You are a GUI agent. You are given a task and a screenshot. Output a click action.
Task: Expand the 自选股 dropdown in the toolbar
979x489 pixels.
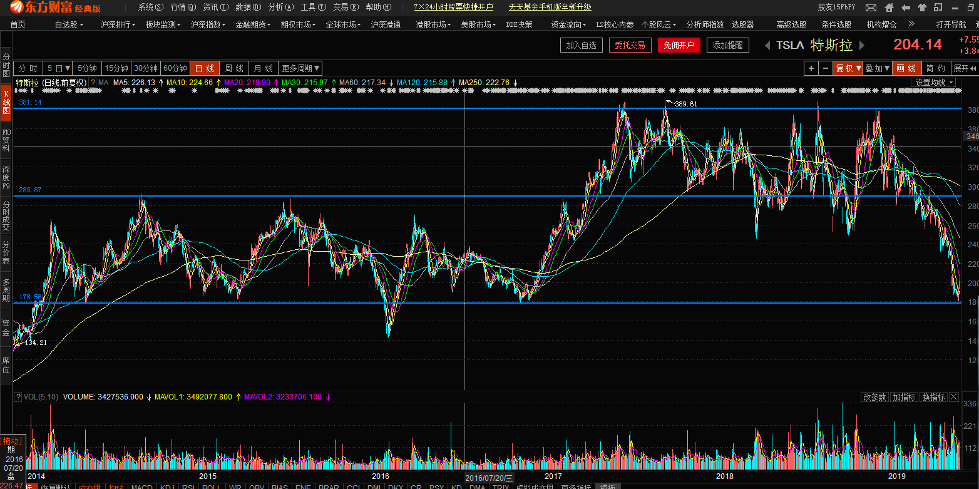click(x=68, y=24)
